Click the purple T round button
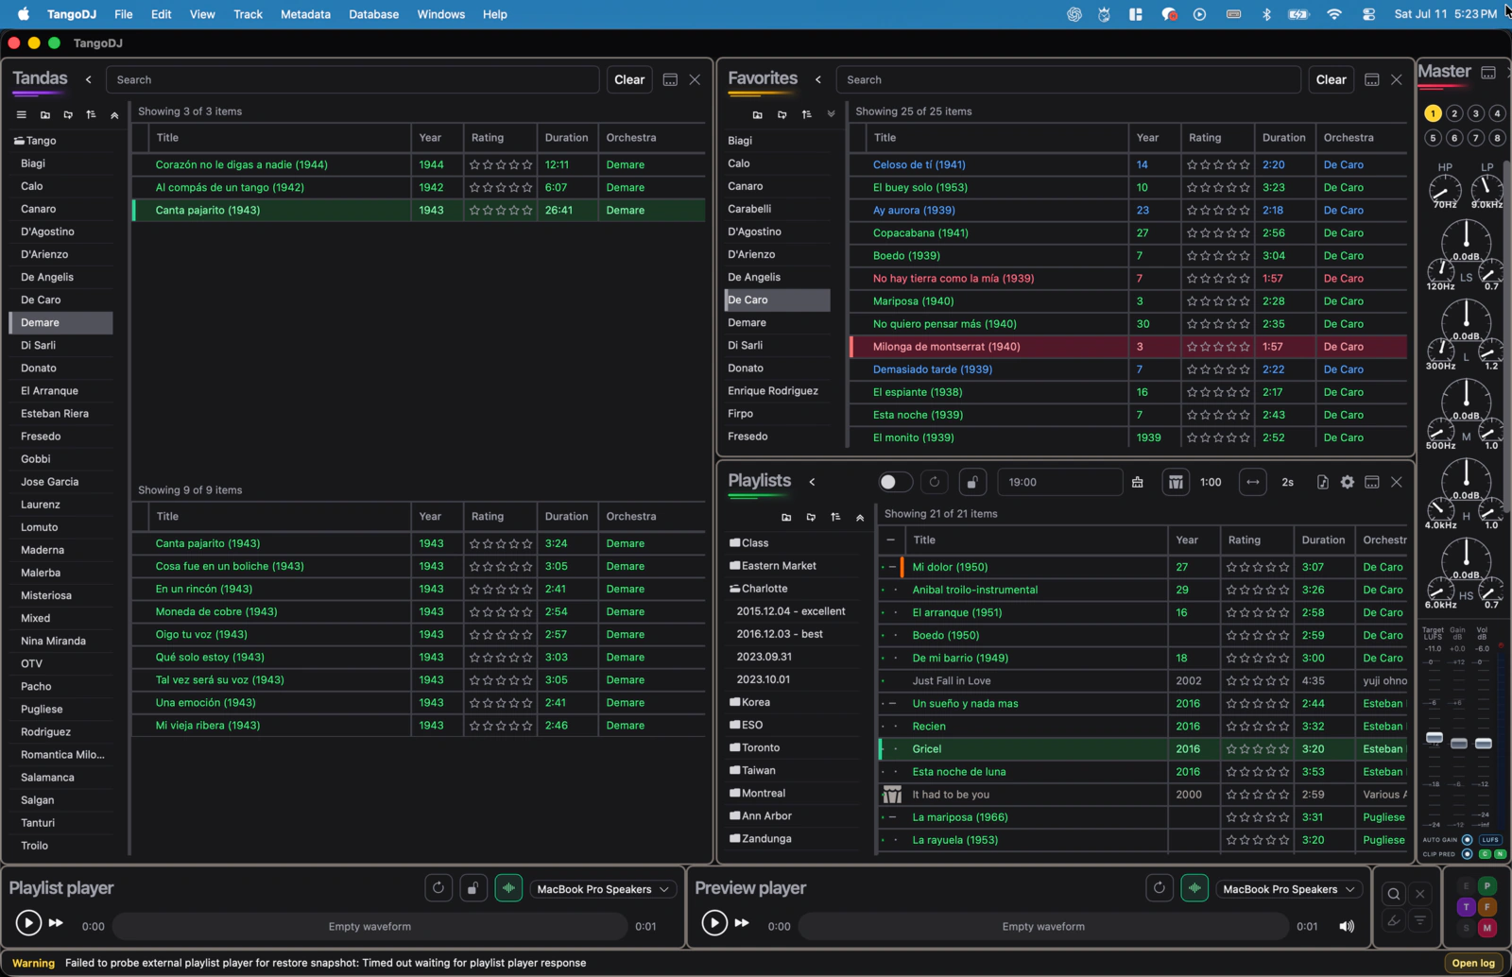The height and width of the screenshot is (977, 1512). (1466, 907)
